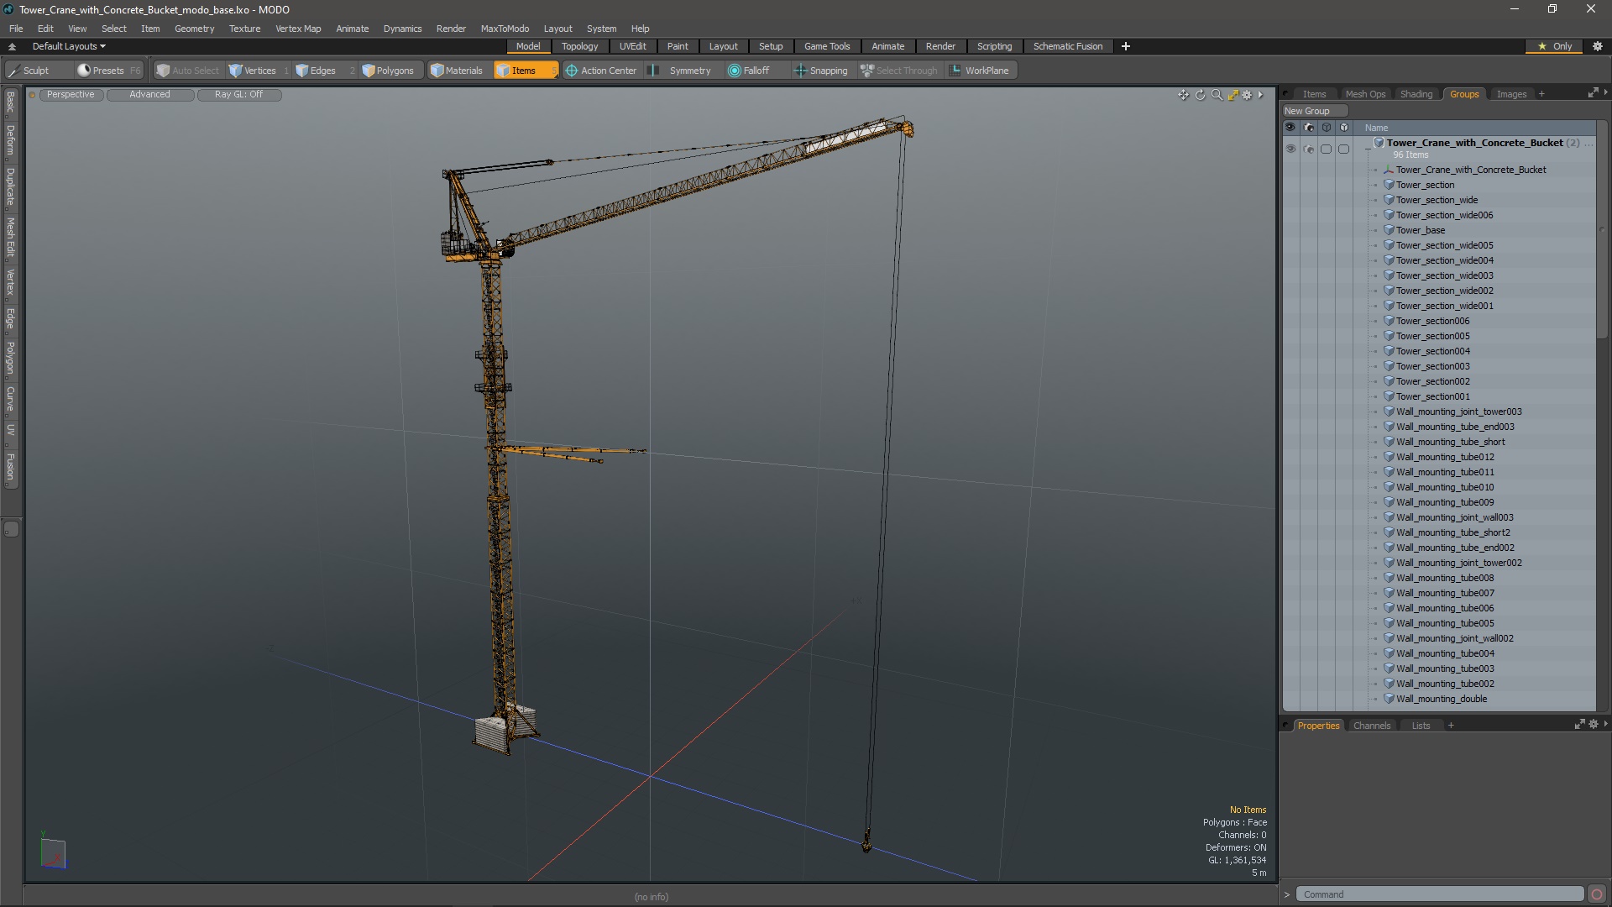The image size is (1612, 907).
Task: Click the red record button near Command
Action: click(1597, 894)
